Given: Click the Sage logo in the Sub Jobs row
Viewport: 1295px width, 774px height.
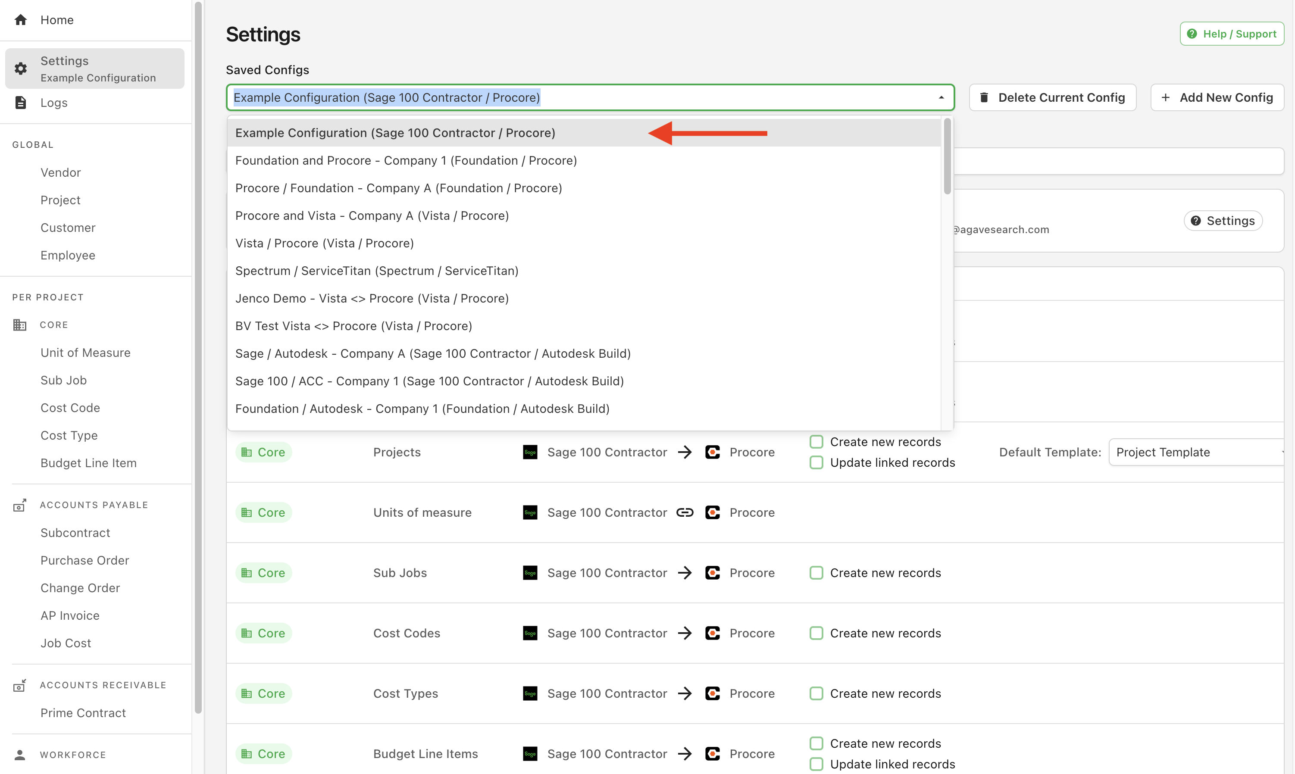Looking at the screenshot, I should click(530, 573).
